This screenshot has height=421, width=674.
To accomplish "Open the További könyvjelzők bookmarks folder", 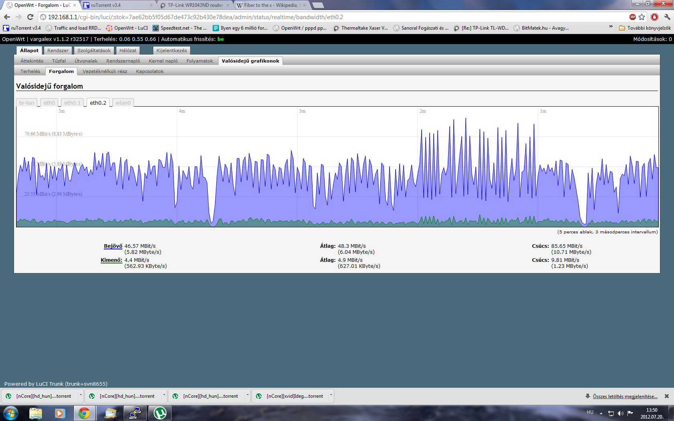I will coord(645,28).
